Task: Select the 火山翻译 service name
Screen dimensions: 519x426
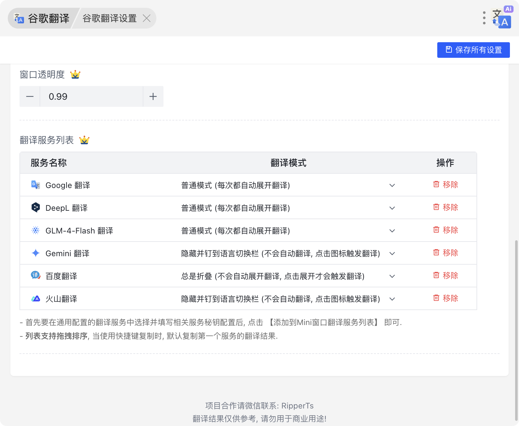Action: tap(61, 299)
